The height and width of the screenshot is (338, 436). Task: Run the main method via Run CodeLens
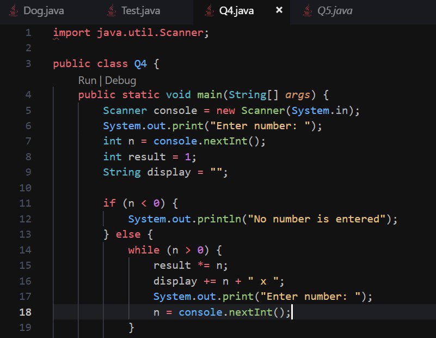tap(87, 81)
